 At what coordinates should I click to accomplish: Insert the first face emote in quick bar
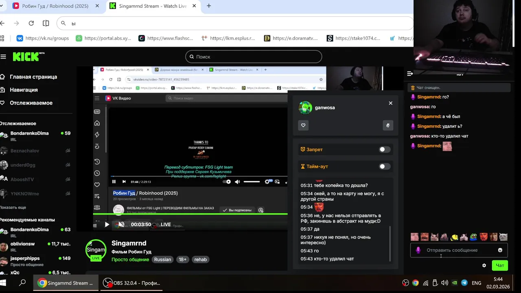point(414,237)
